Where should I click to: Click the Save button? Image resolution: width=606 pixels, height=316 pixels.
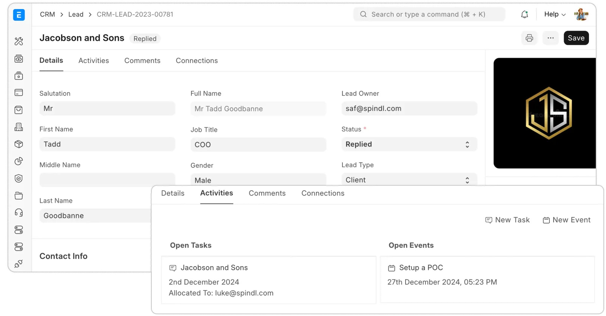point(576,38)
